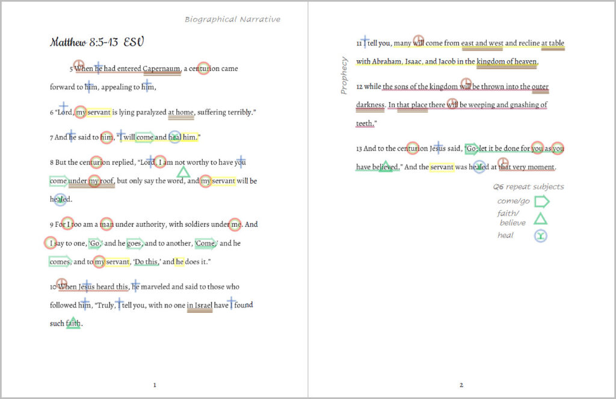
Task: Select the blue heal circle in verse 7
Action: (174, 137)
